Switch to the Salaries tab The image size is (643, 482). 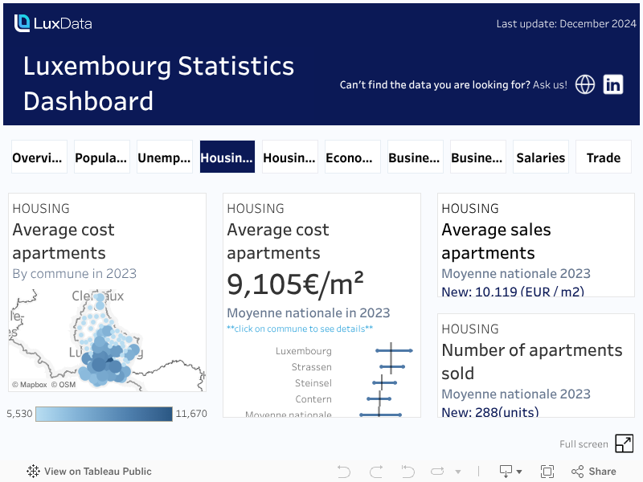[x=541, y=157]
